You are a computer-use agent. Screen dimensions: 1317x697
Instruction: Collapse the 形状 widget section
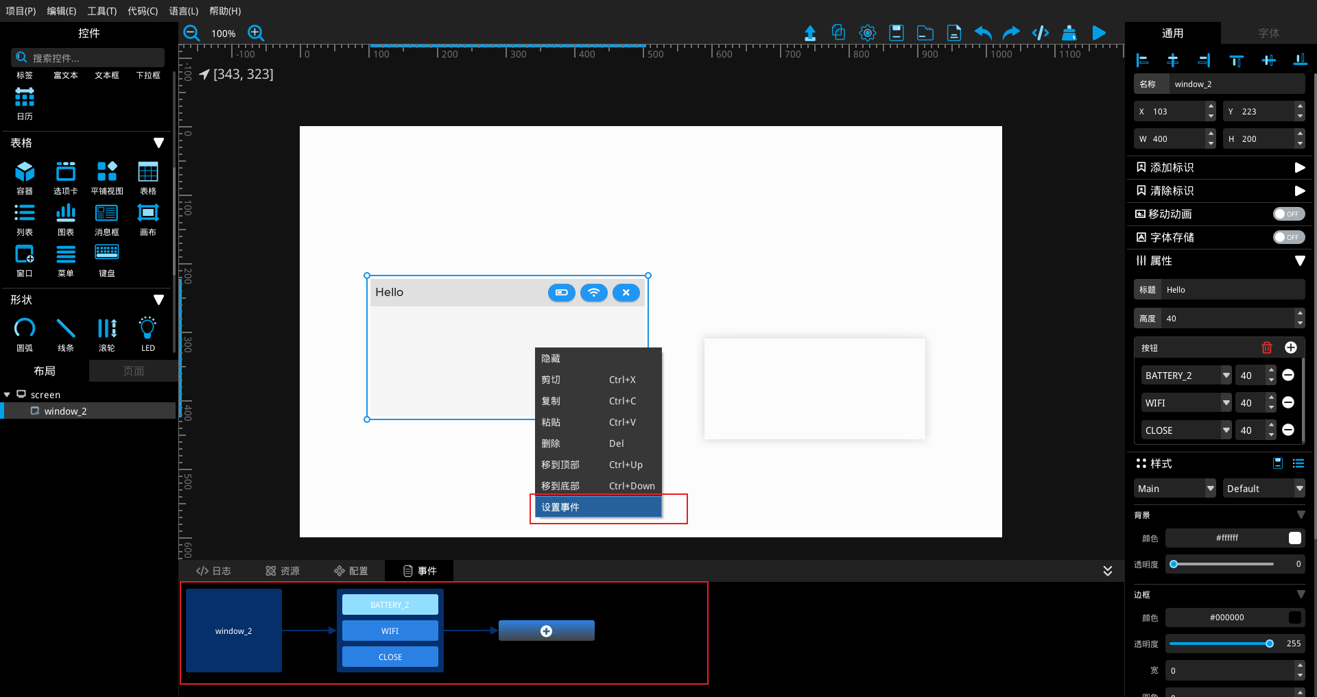tap(158, 299)
